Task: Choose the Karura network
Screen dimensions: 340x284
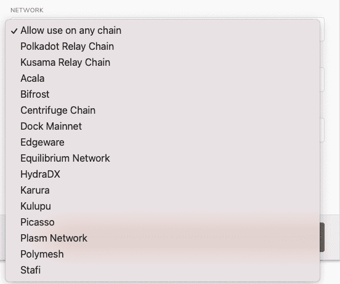Action: [163, 191]
